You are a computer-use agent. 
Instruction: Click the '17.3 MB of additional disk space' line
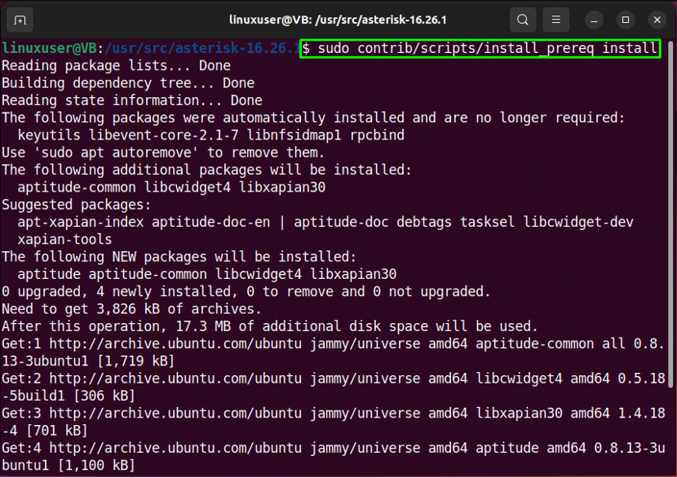(x=270, y=326)
